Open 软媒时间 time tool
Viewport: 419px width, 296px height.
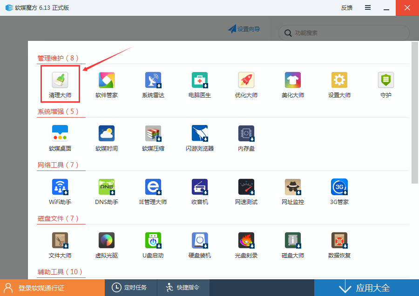107,137
